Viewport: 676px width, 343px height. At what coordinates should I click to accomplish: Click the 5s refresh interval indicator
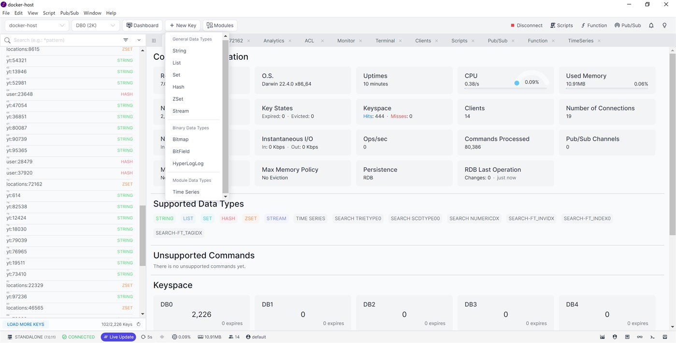pos(146,337)
